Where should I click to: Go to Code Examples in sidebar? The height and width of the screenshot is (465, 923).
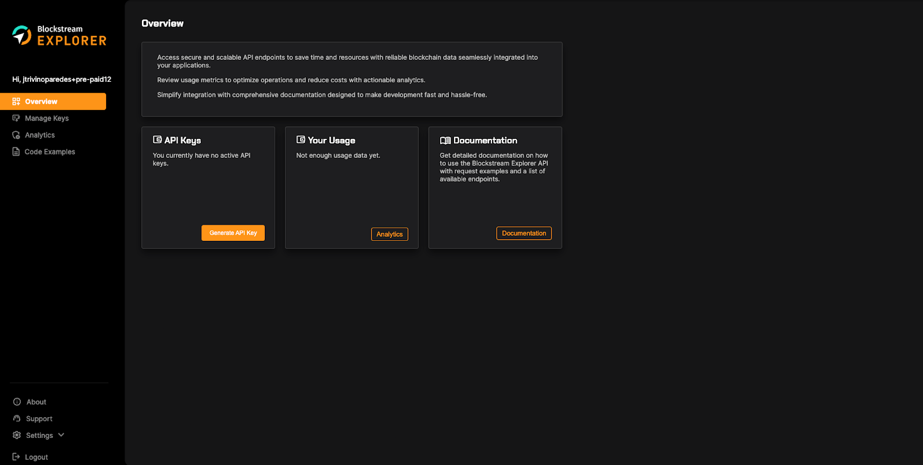pyautogui.click(x=50, y=152)
